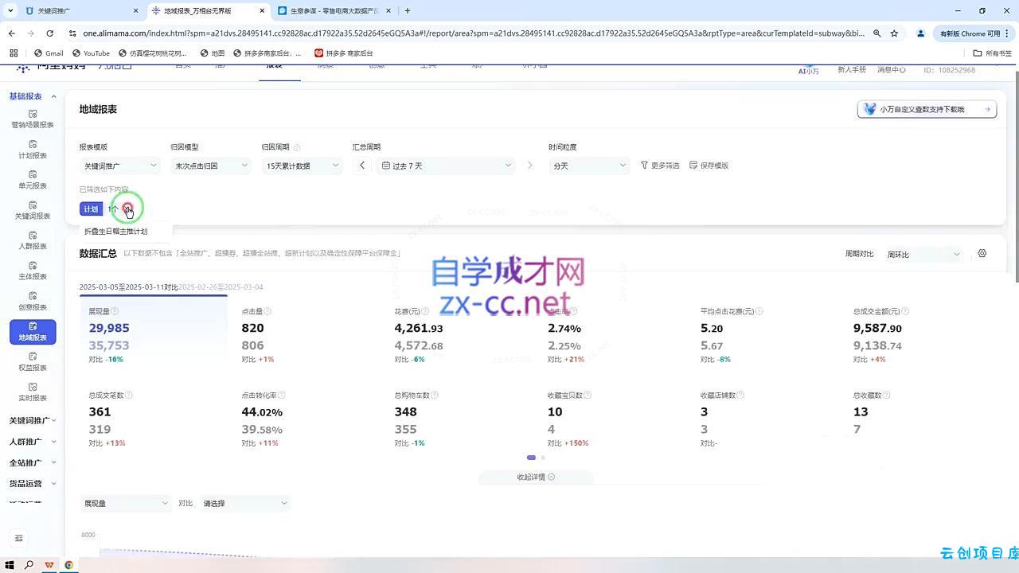Open the 报表模版 关键词推广 dropdown
The width and height of the screenshot is (1019, 573).
(x=120, y=166)
